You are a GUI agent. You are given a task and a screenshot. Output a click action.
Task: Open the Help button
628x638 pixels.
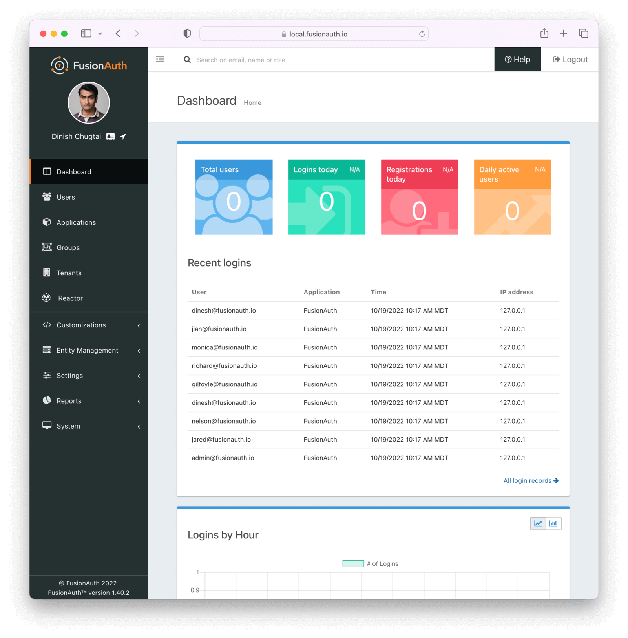(x=517, y=59)
